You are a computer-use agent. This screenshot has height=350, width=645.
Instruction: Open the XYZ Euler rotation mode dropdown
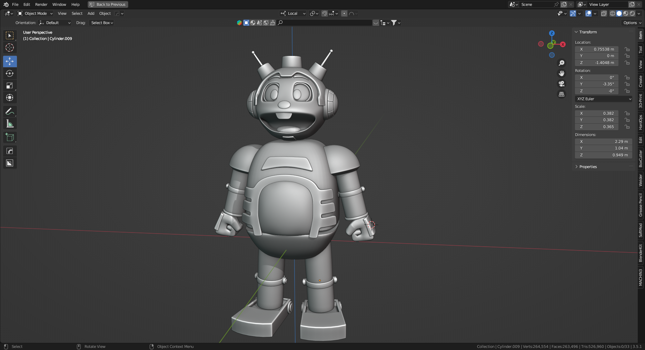point(604,99)
